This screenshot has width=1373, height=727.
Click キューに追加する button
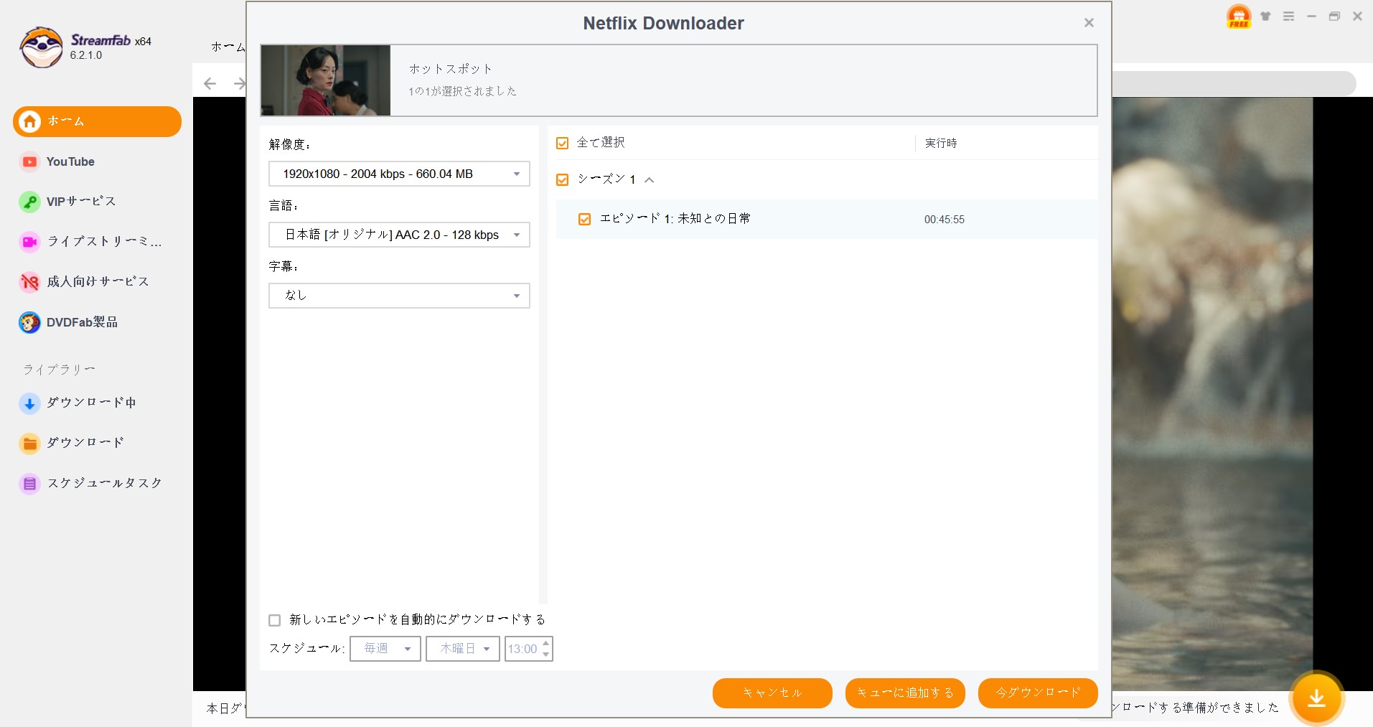click(905, 693)
